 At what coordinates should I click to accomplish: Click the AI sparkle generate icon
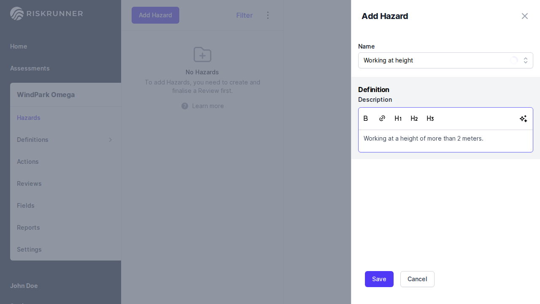(x=523, y=119)
